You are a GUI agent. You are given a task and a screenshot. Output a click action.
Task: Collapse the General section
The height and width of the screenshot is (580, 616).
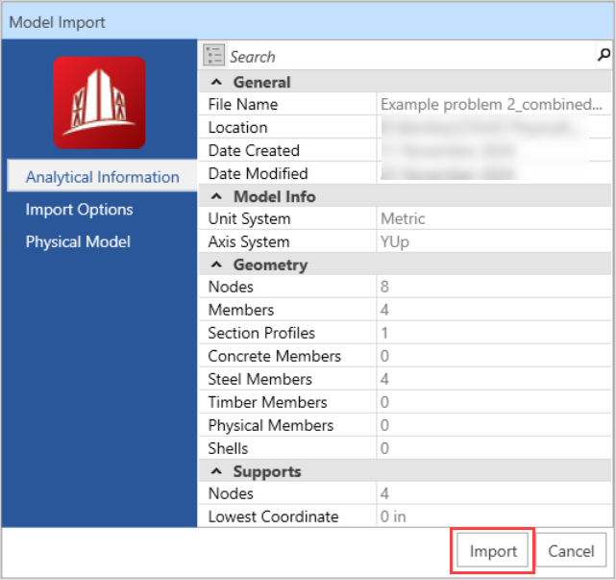[x=216, y=82]
